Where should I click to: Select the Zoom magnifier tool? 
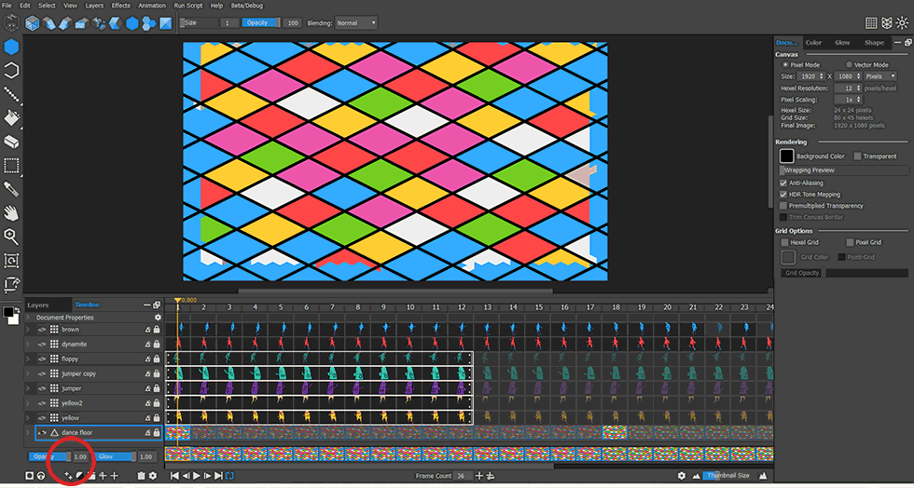coord(11,237)
